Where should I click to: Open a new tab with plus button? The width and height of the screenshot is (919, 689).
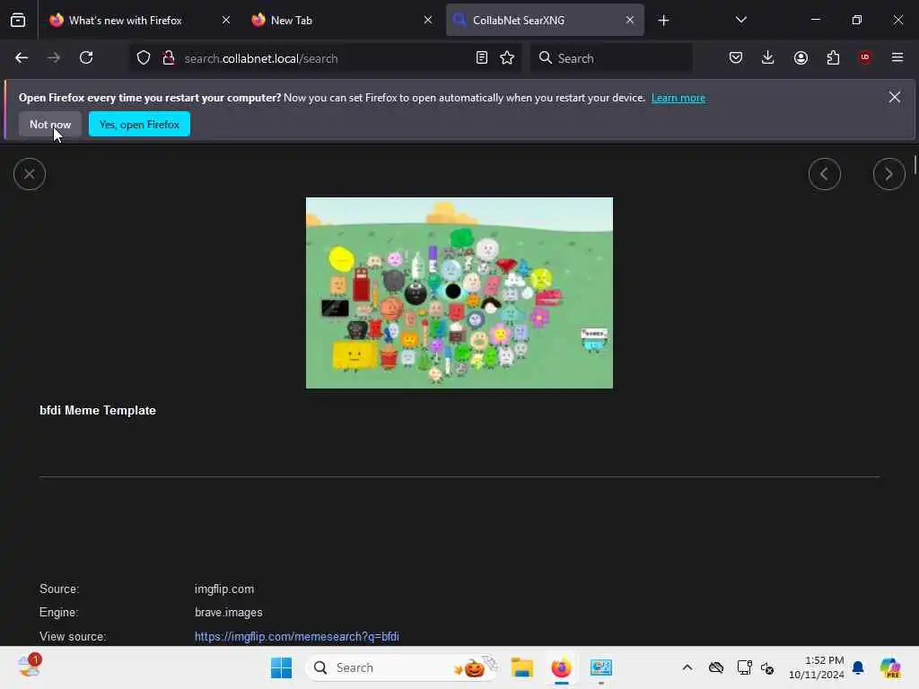[x=663, y=21]
